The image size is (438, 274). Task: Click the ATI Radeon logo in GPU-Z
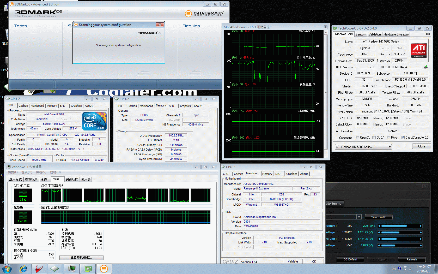(419, 50)
